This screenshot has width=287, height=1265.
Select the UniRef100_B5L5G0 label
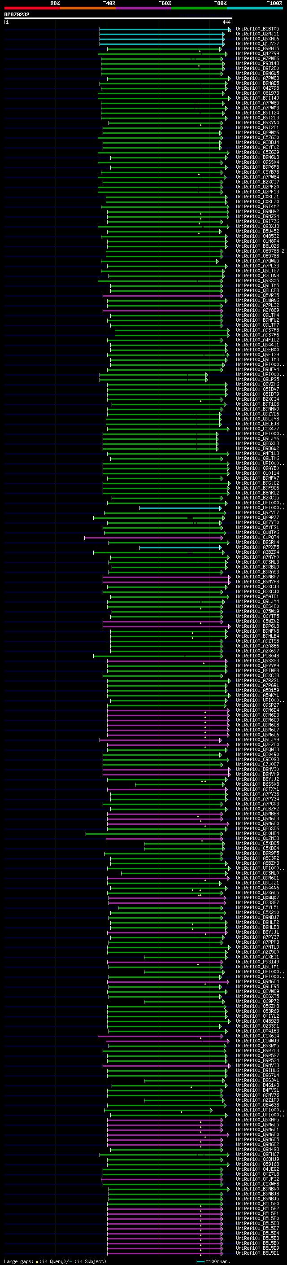pyautogui.click(x=257, y=1204)
